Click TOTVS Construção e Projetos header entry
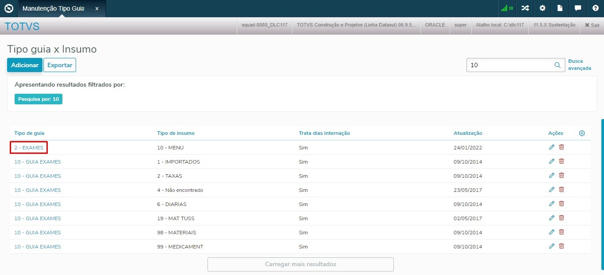 coord(356,25)
